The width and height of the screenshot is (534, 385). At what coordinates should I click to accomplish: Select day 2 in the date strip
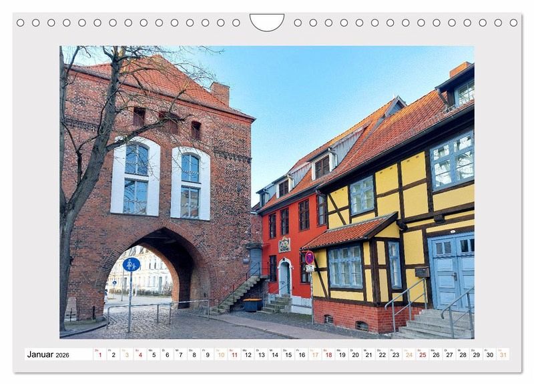point(113,354)
